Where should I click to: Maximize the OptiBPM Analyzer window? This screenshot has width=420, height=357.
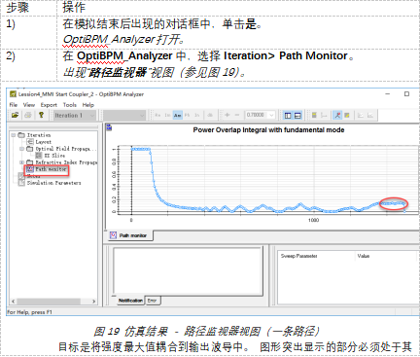point(406,93)
